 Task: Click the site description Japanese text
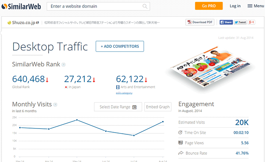(x=102, y=23)
